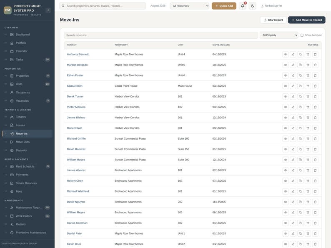
Task: Sort by the Tenant column header
Action: (x=72, y=45)
